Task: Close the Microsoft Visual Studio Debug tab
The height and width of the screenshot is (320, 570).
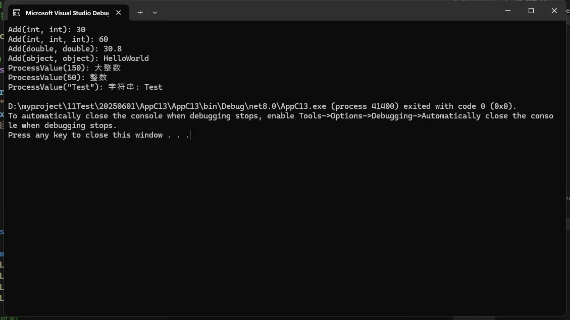Action: 119,13
